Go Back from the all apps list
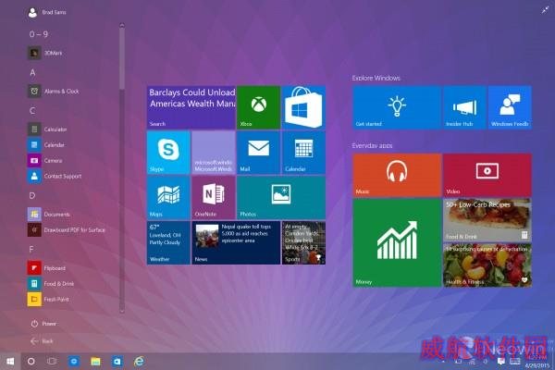 (42, 341)
